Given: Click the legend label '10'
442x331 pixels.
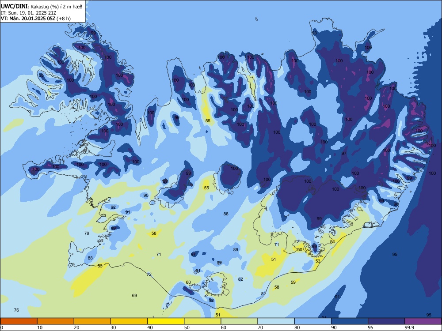Looking at the screenshot, I should tap(40, 327).
